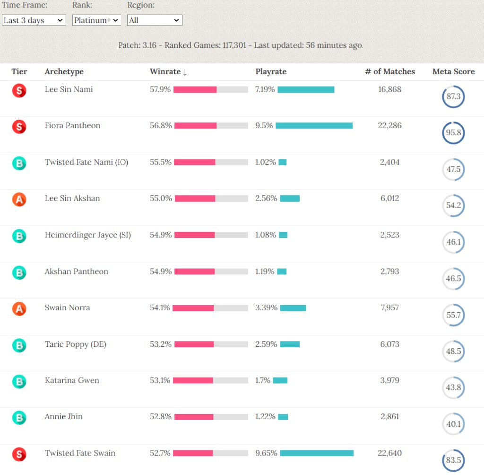Image resolution: width=484 pixels, height=475 pixels.
Task: Open the Heimerdinger Jayce (SI) archetype
Action: pos(87,235)
